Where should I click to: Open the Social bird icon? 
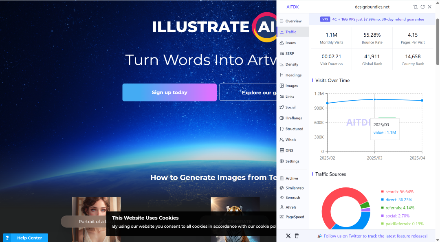(282, 107)
